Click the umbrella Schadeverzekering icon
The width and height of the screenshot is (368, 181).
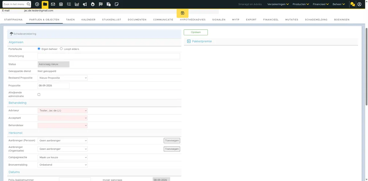pos(11,34)
